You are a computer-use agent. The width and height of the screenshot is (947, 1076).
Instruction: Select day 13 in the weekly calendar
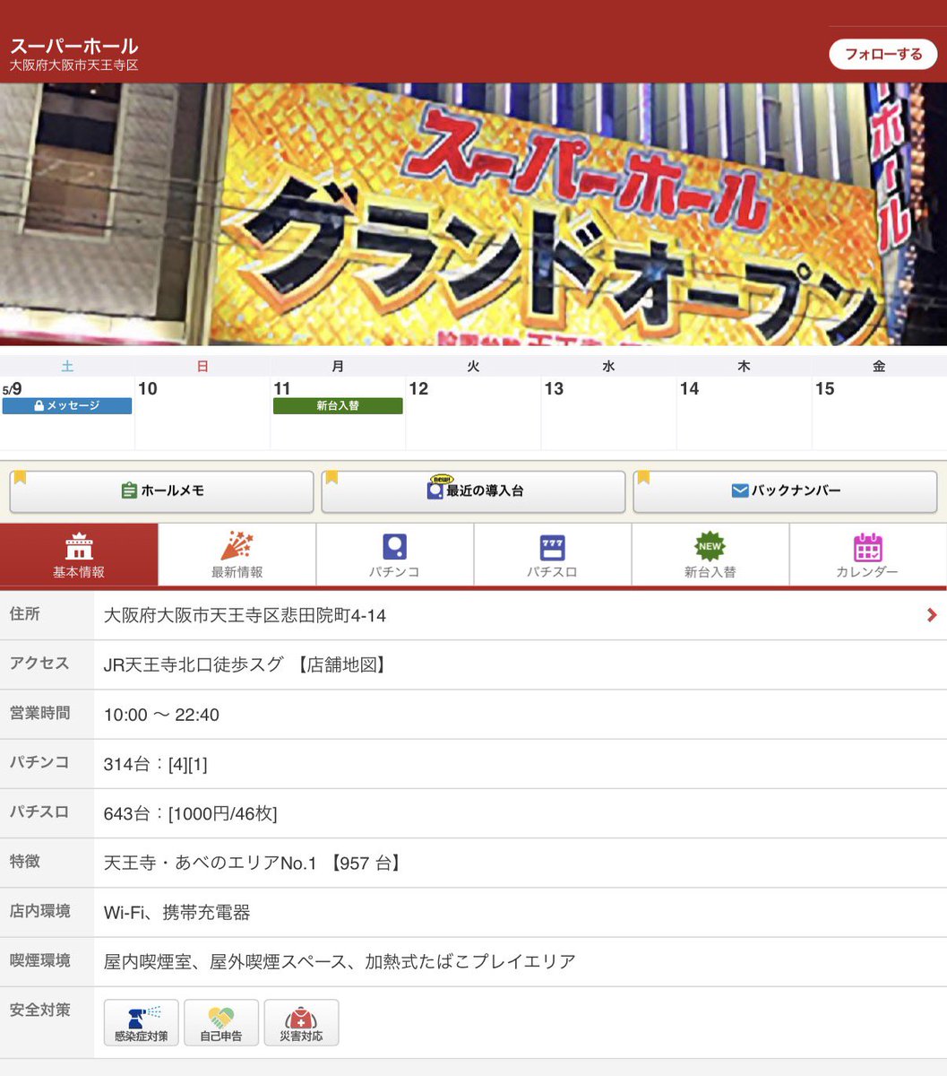pyautogui.click(x=608, y=412)
